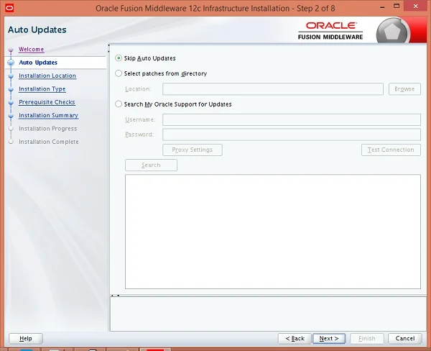
Task: Click the Browse button
Action: click(x=404, y=89)
